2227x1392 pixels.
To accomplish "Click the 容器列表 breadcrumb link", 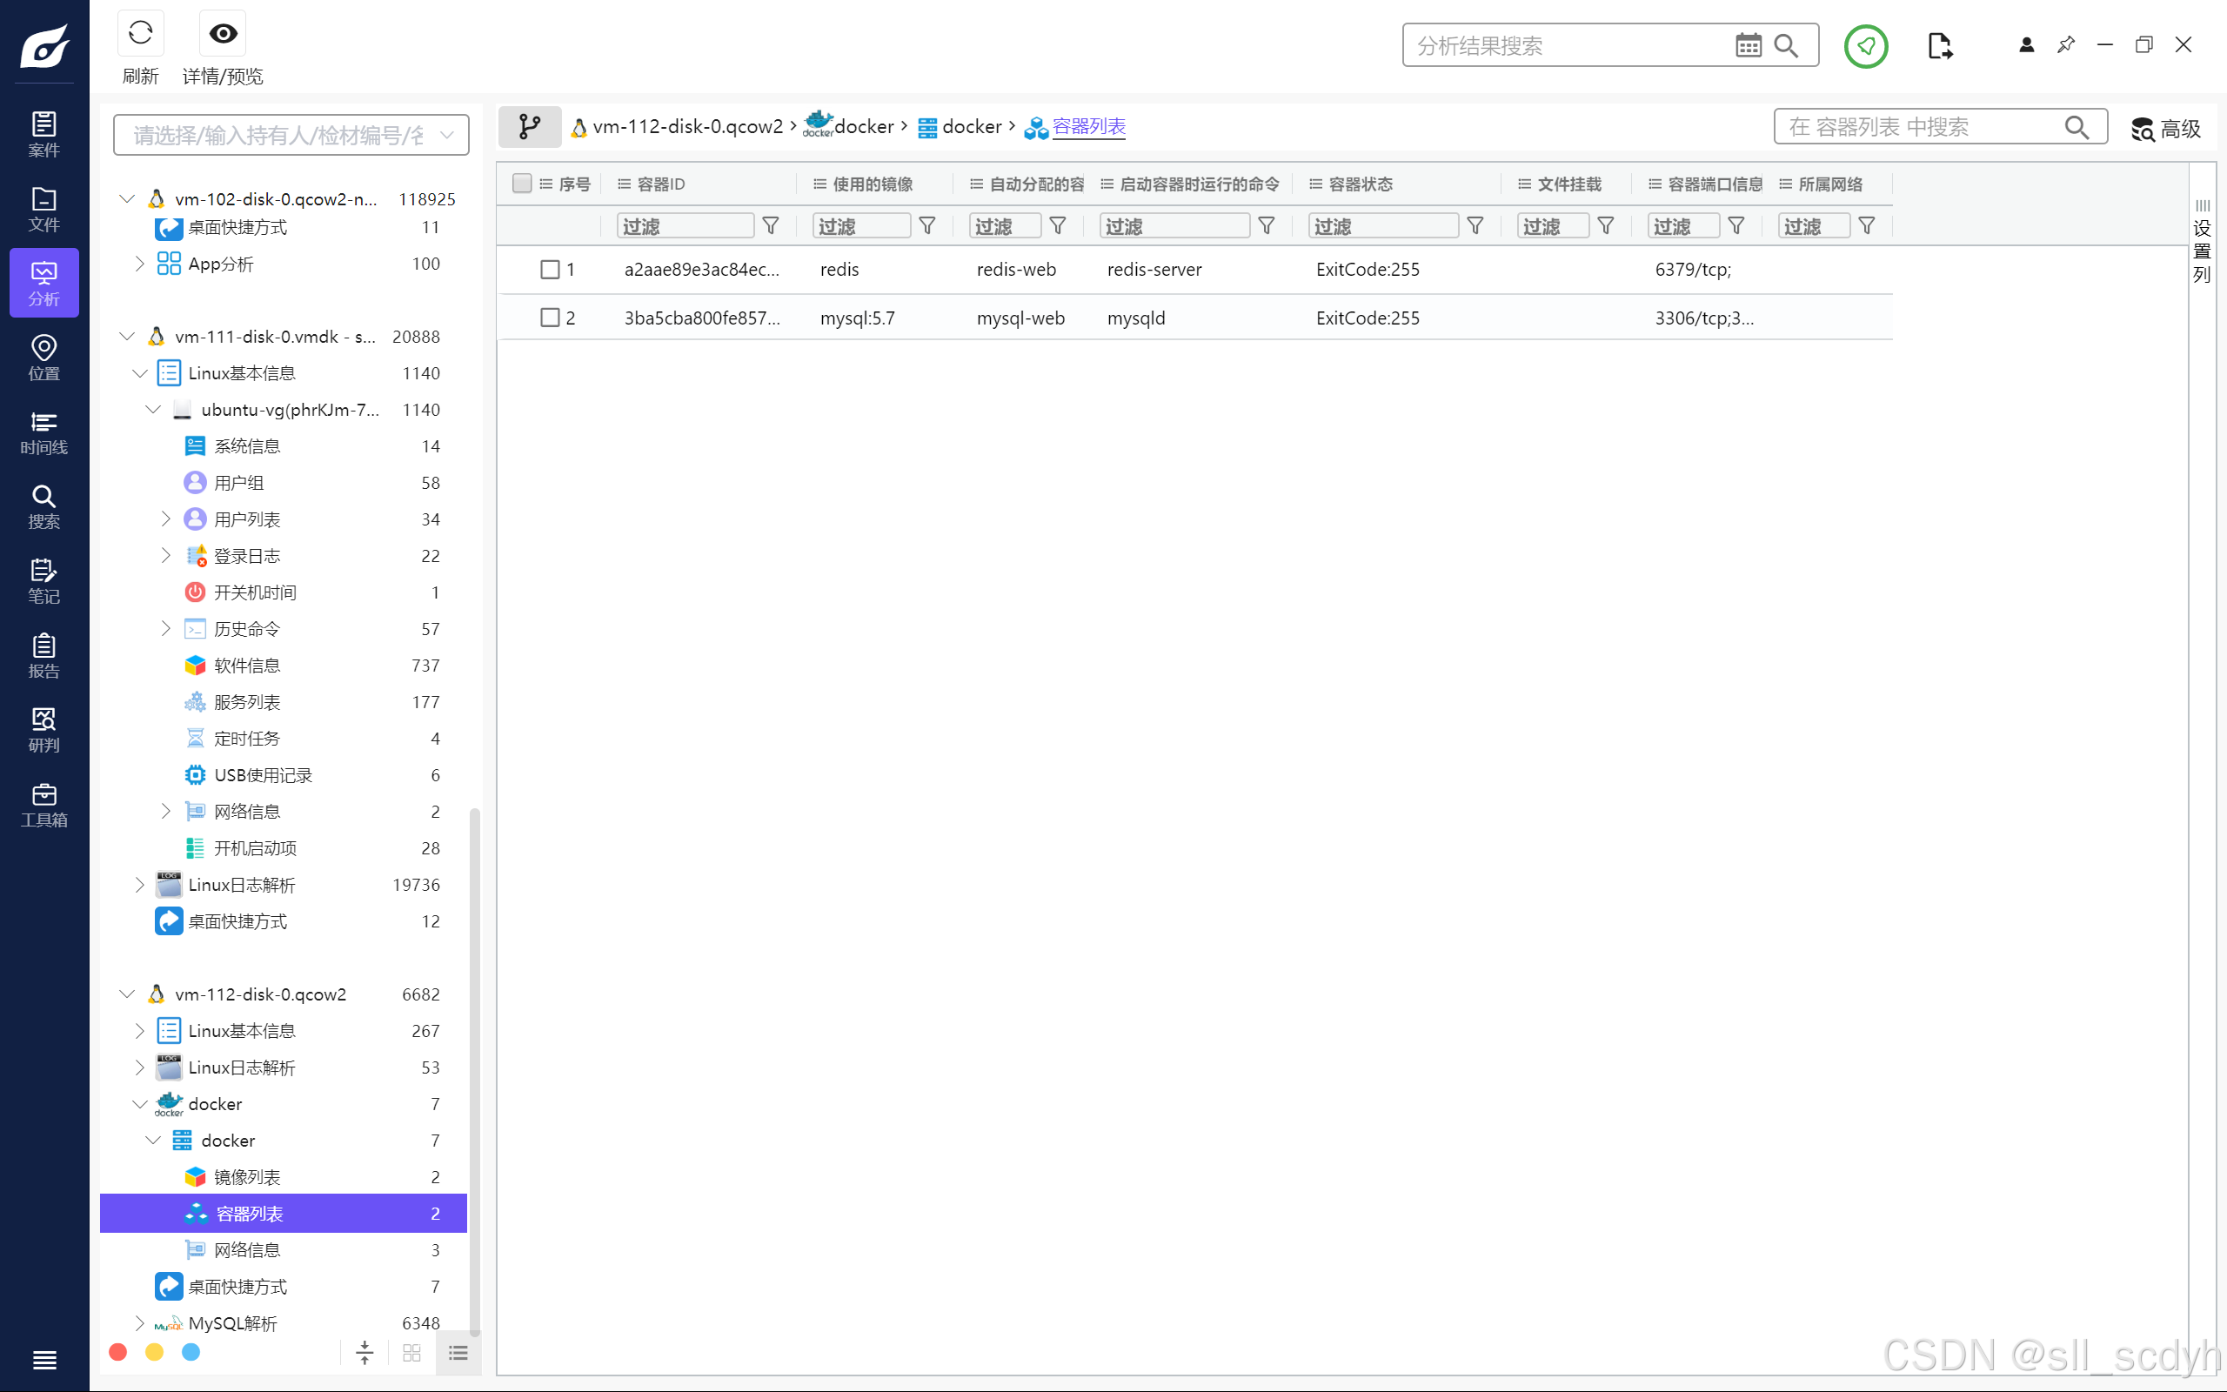I will pyautogui.click(x=1088, y=126).
